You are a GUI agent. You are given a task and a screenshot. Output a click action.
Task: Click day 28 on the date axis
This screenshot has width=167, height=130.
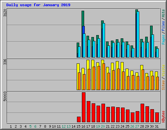(142, 126)
